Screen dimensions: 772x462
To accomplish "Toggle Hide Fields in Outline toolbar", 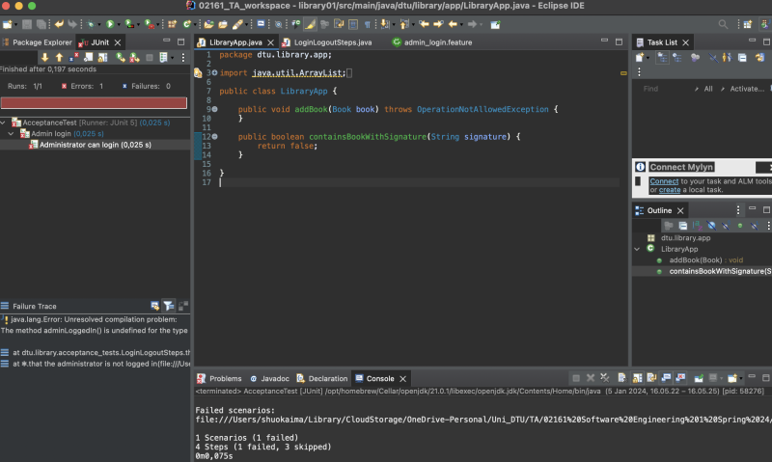I will tap(711, 226).
